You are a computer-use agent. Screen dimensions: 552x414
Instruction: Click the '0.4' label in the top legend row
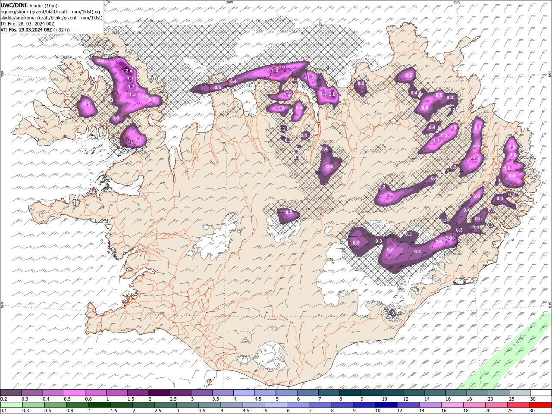tap(46, 399)
